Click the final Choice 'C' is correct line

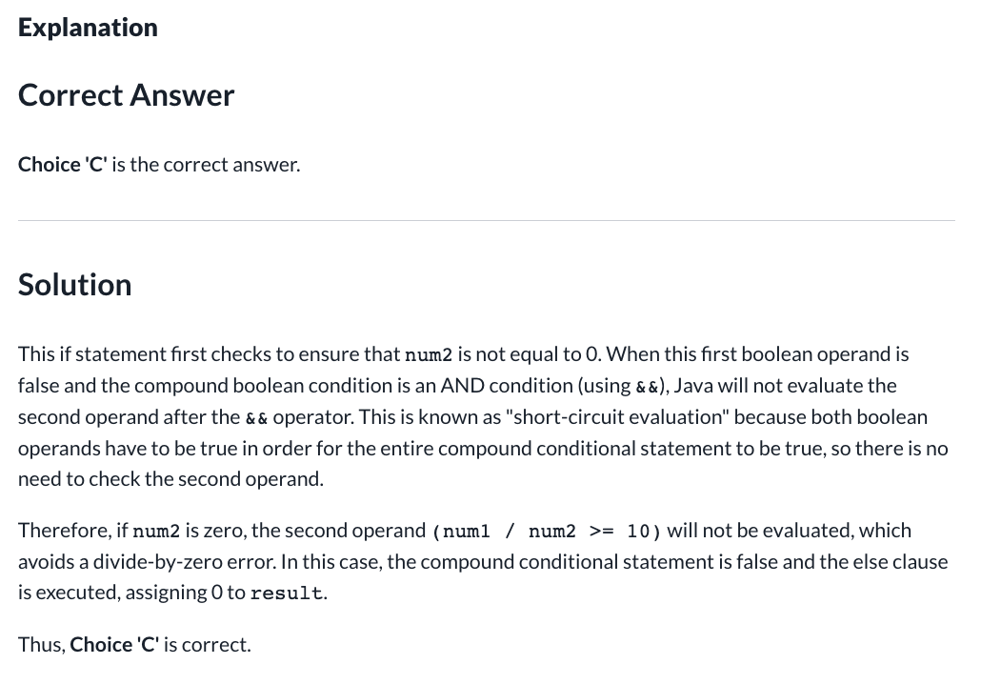click(134, 645)
